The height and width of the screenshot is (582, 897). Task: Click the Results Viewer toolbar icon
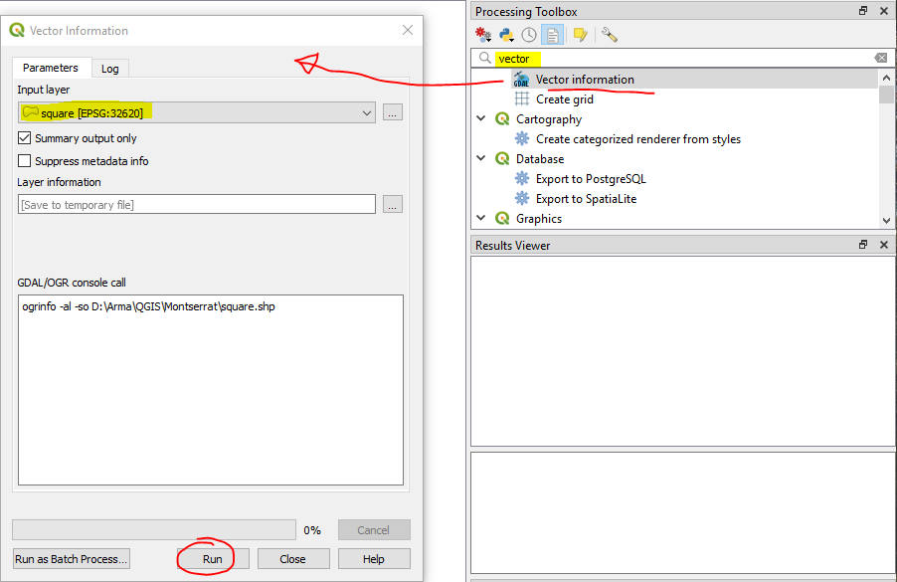tap(552, 35)
